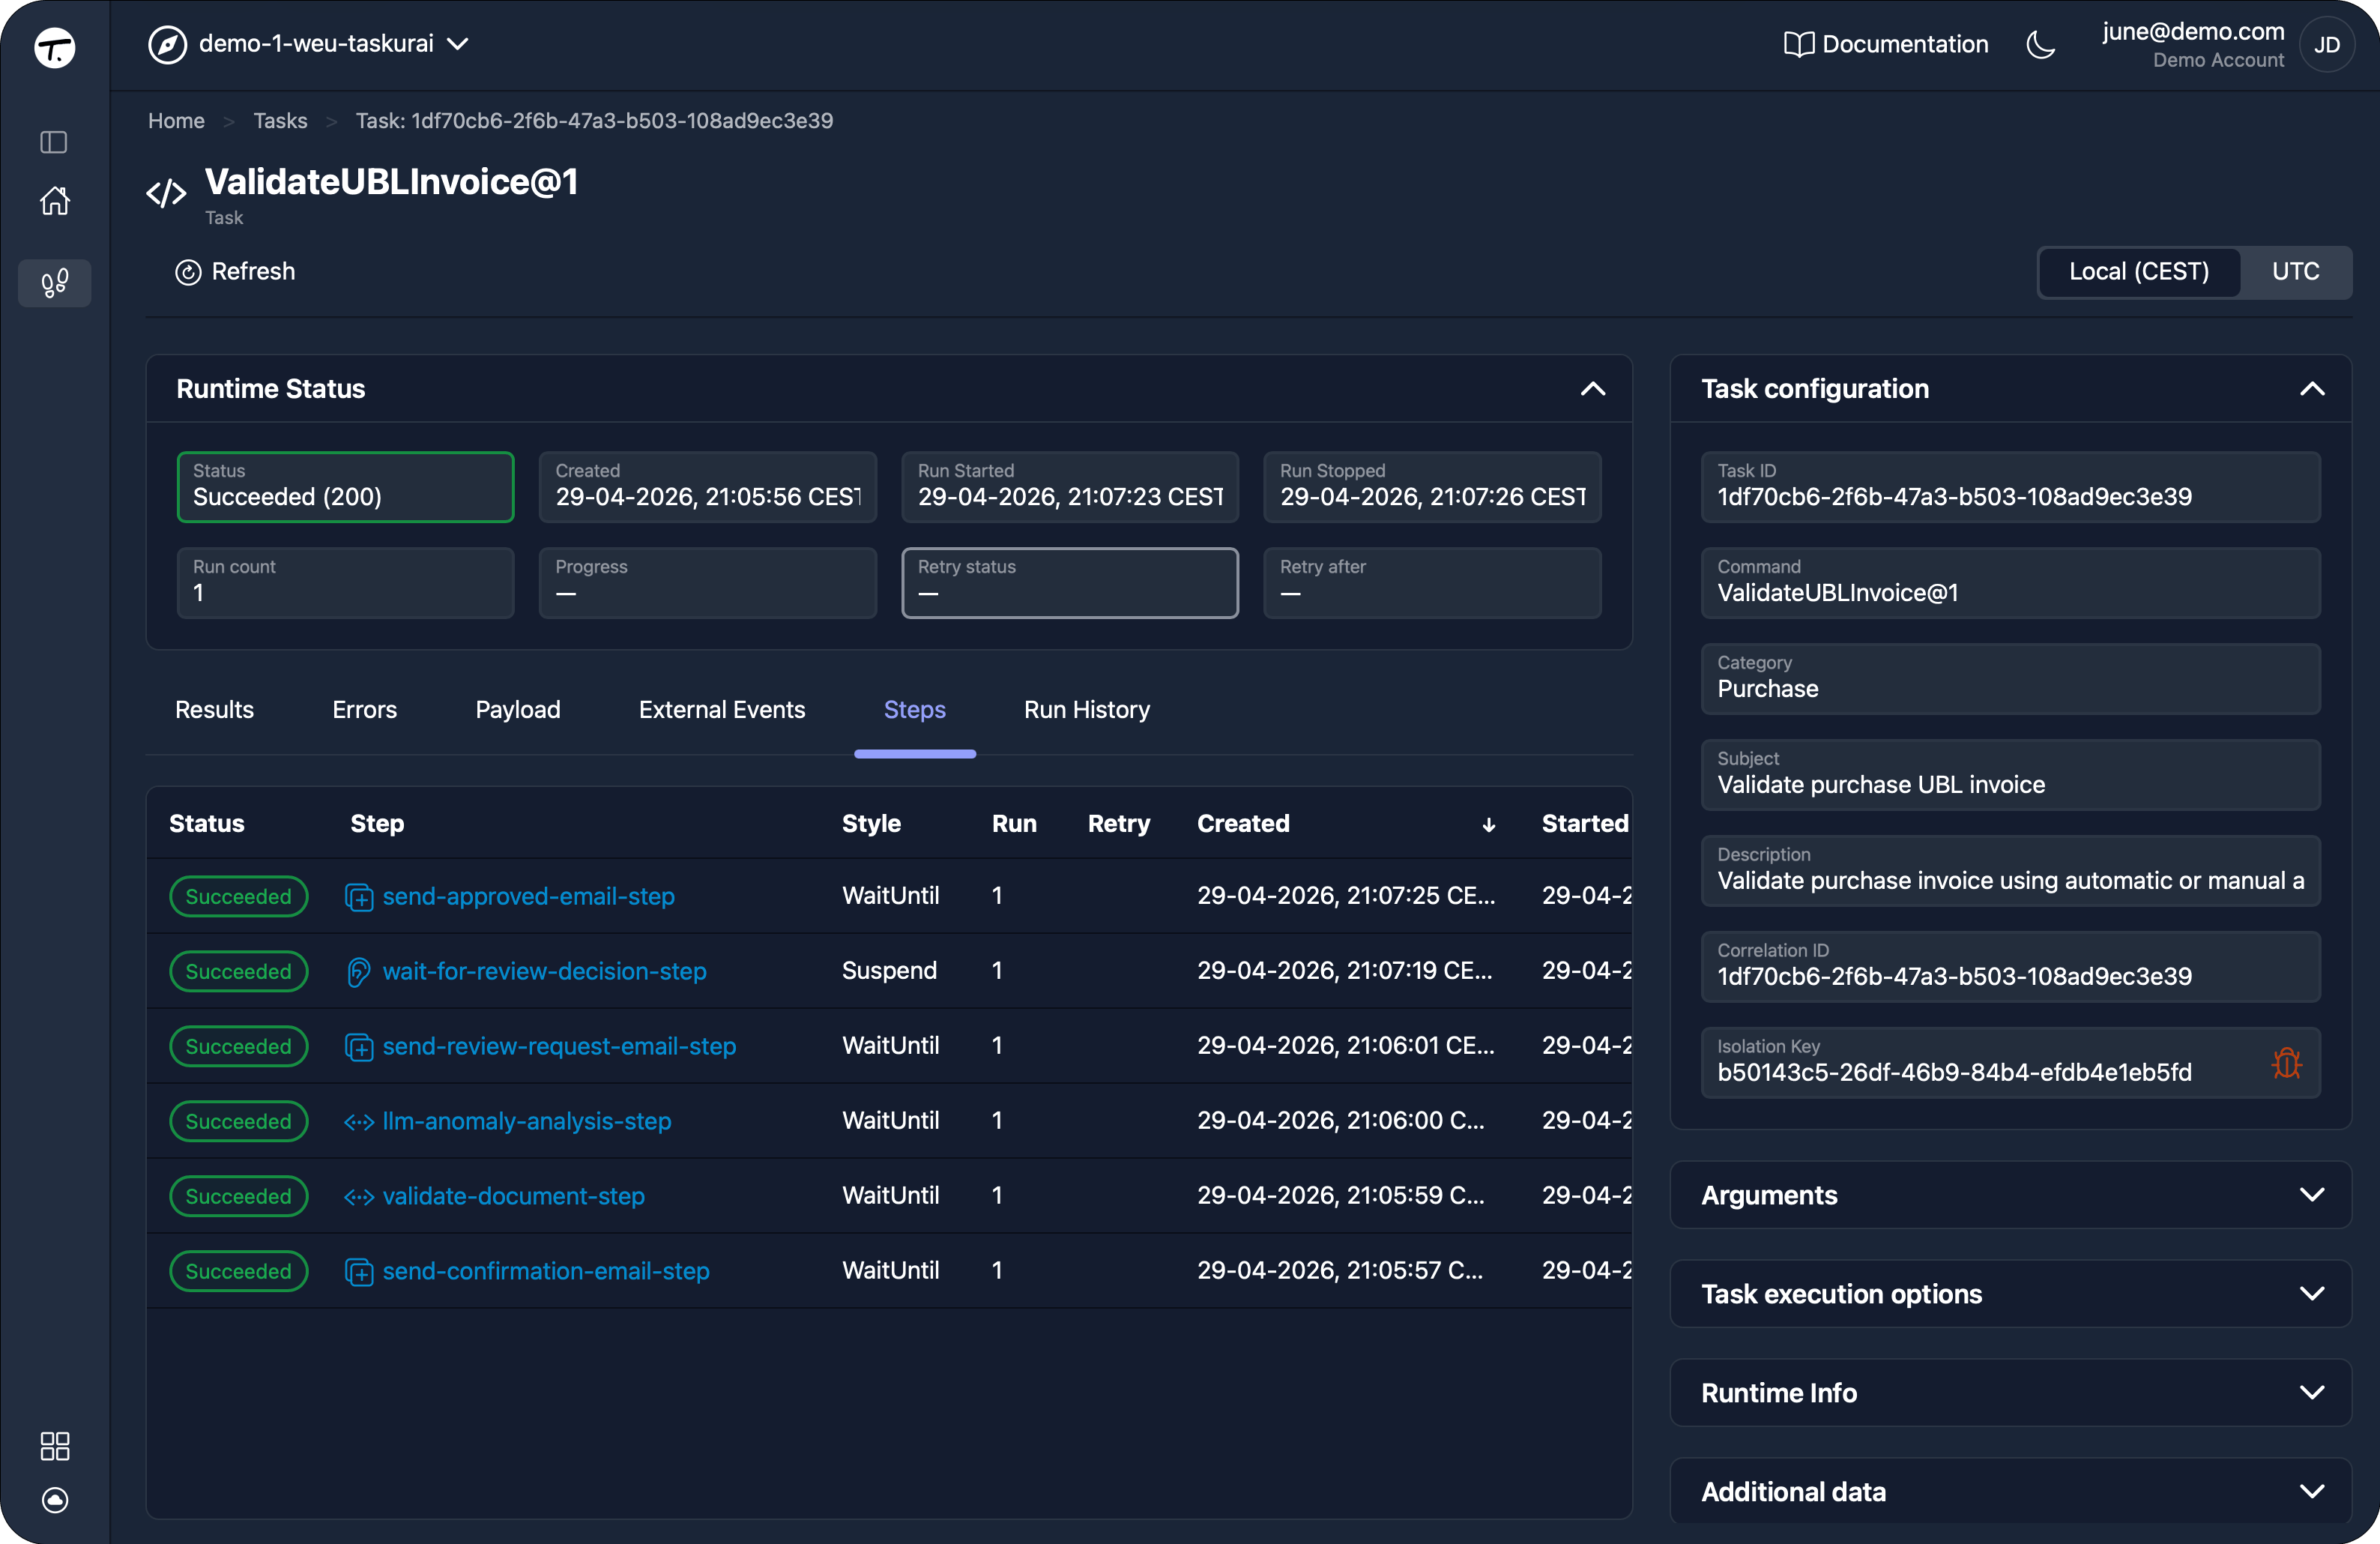Sort steps by Created column arrow
The width and height of the screenshot is (2380, 1544).
pos(1488,824)
